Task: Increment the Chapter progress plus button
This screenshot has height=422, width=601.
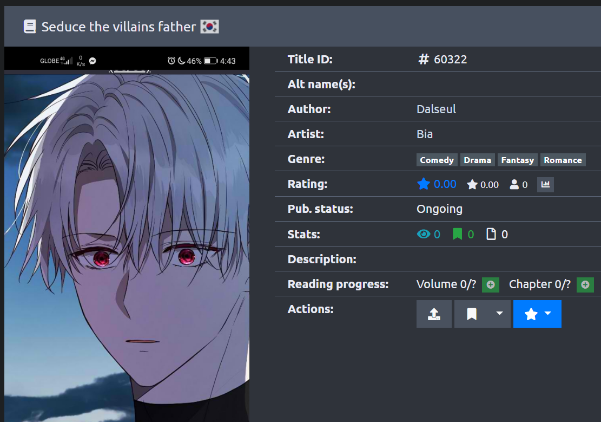Action: (x=585, y=284)
